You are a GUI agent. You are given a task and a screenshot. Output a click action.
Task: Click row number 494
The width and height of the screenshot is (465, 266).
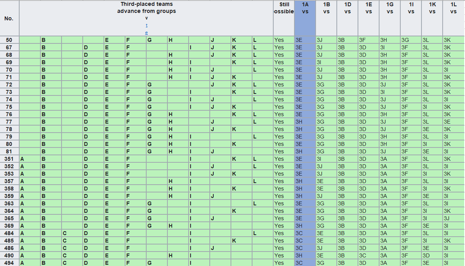click(x=9, y=263)
